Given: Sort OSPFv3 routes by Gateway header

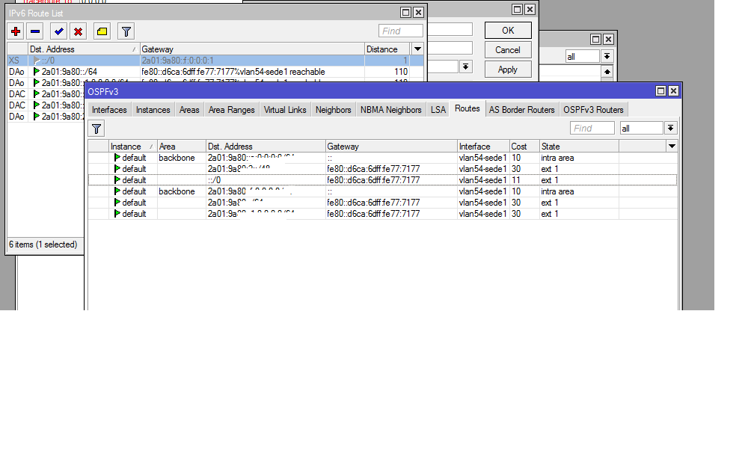Looking at the screenshot, I should click(391, 146).
